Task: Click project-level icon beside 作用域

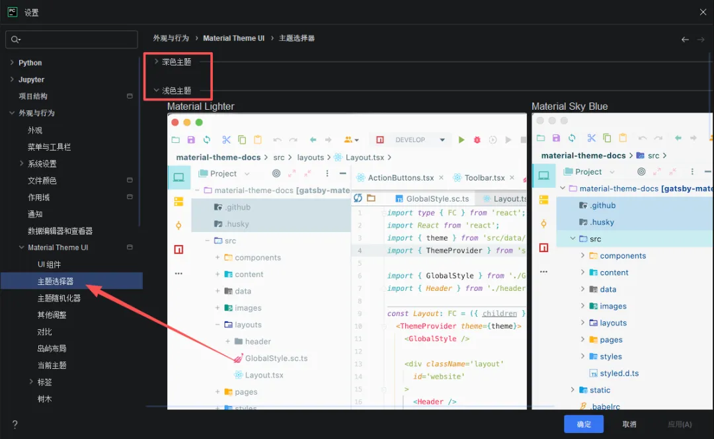Action: [x=130, y=197]
